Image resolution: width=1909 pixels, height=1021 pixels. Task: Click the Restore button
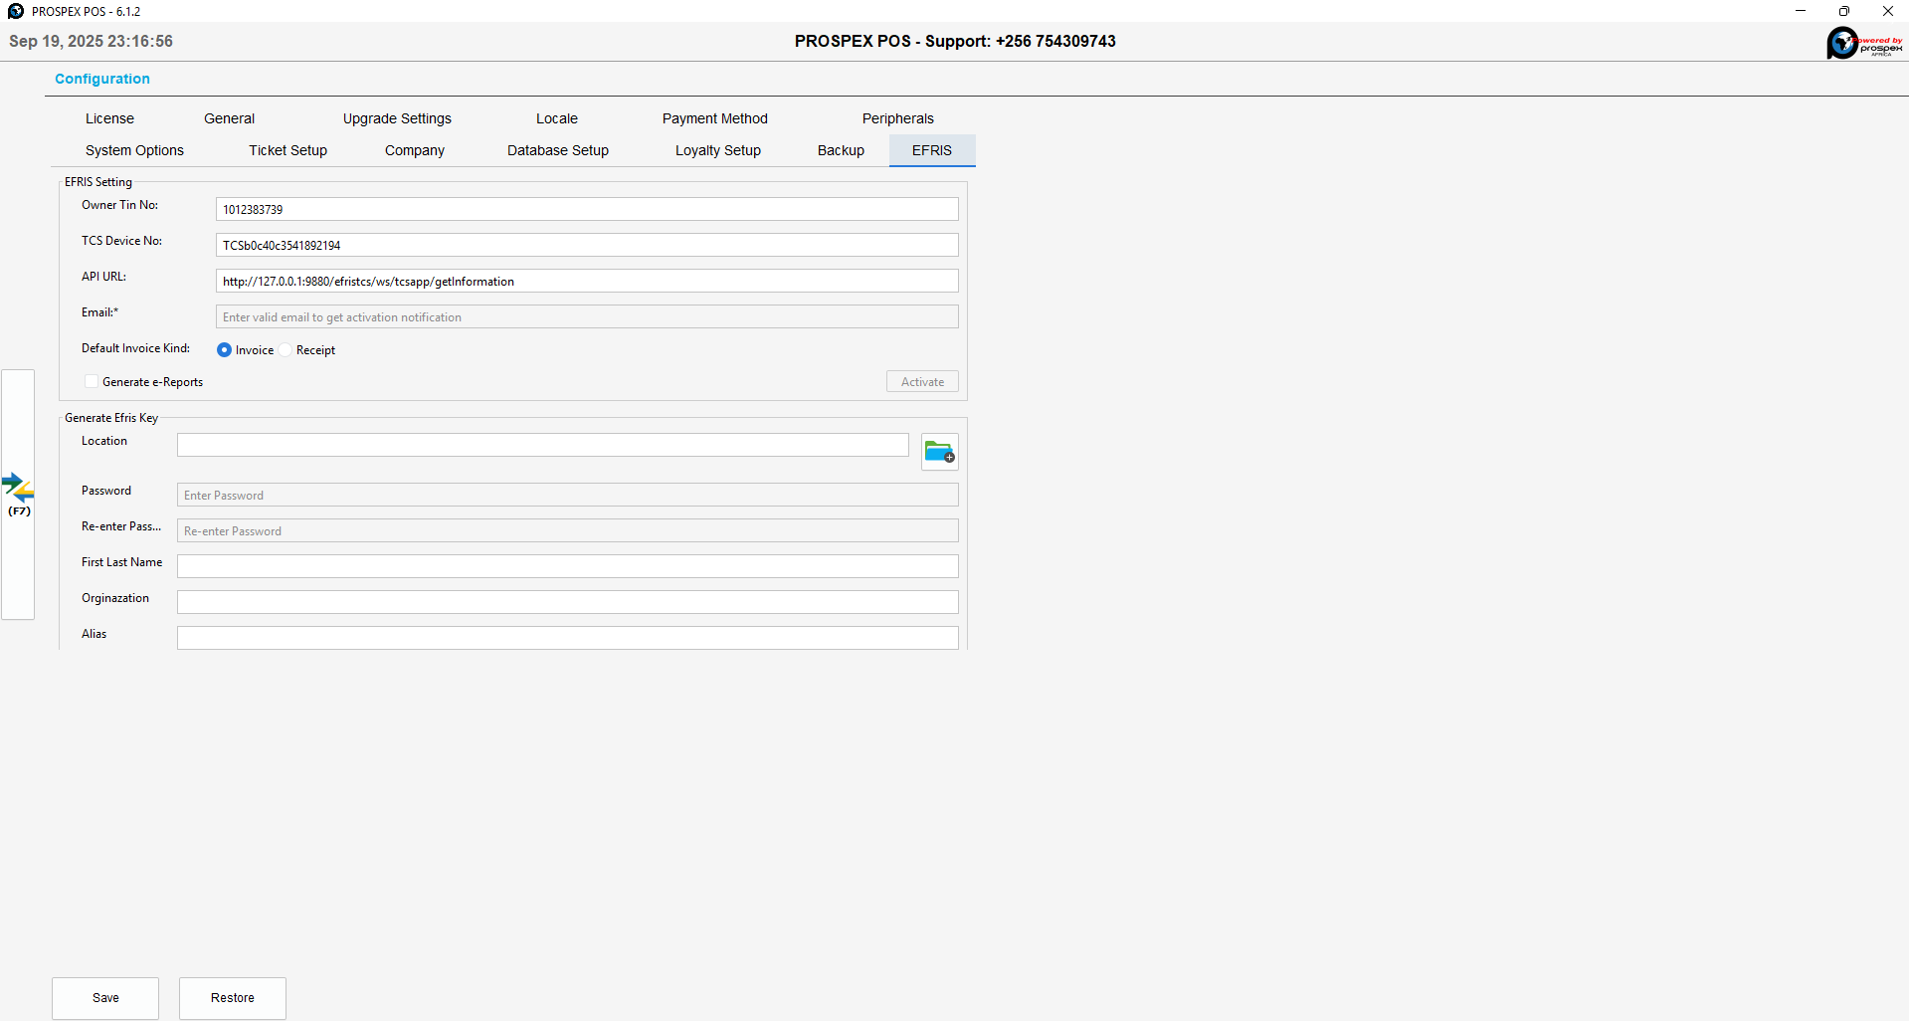pos(233,998)
